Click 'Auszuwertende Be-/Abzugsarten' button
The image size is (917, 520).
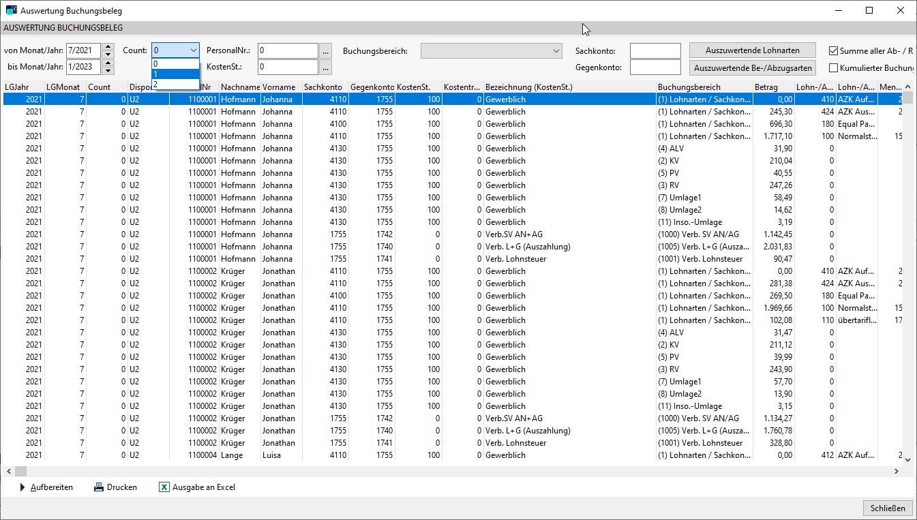click(752, 67)
